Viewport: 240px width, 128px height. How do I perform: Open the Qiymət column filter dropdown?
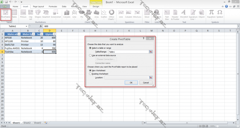[54, 34]
